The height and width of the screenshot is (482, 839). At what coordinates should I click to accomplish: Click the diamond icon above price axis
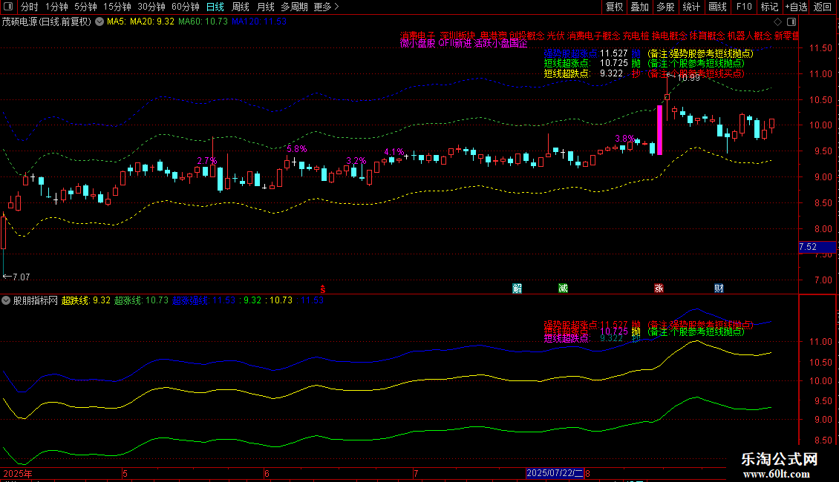[778, 22]
